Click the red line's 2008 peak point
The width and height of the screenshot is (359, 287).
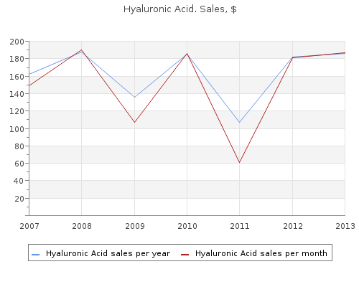click(x=82, y=50)
